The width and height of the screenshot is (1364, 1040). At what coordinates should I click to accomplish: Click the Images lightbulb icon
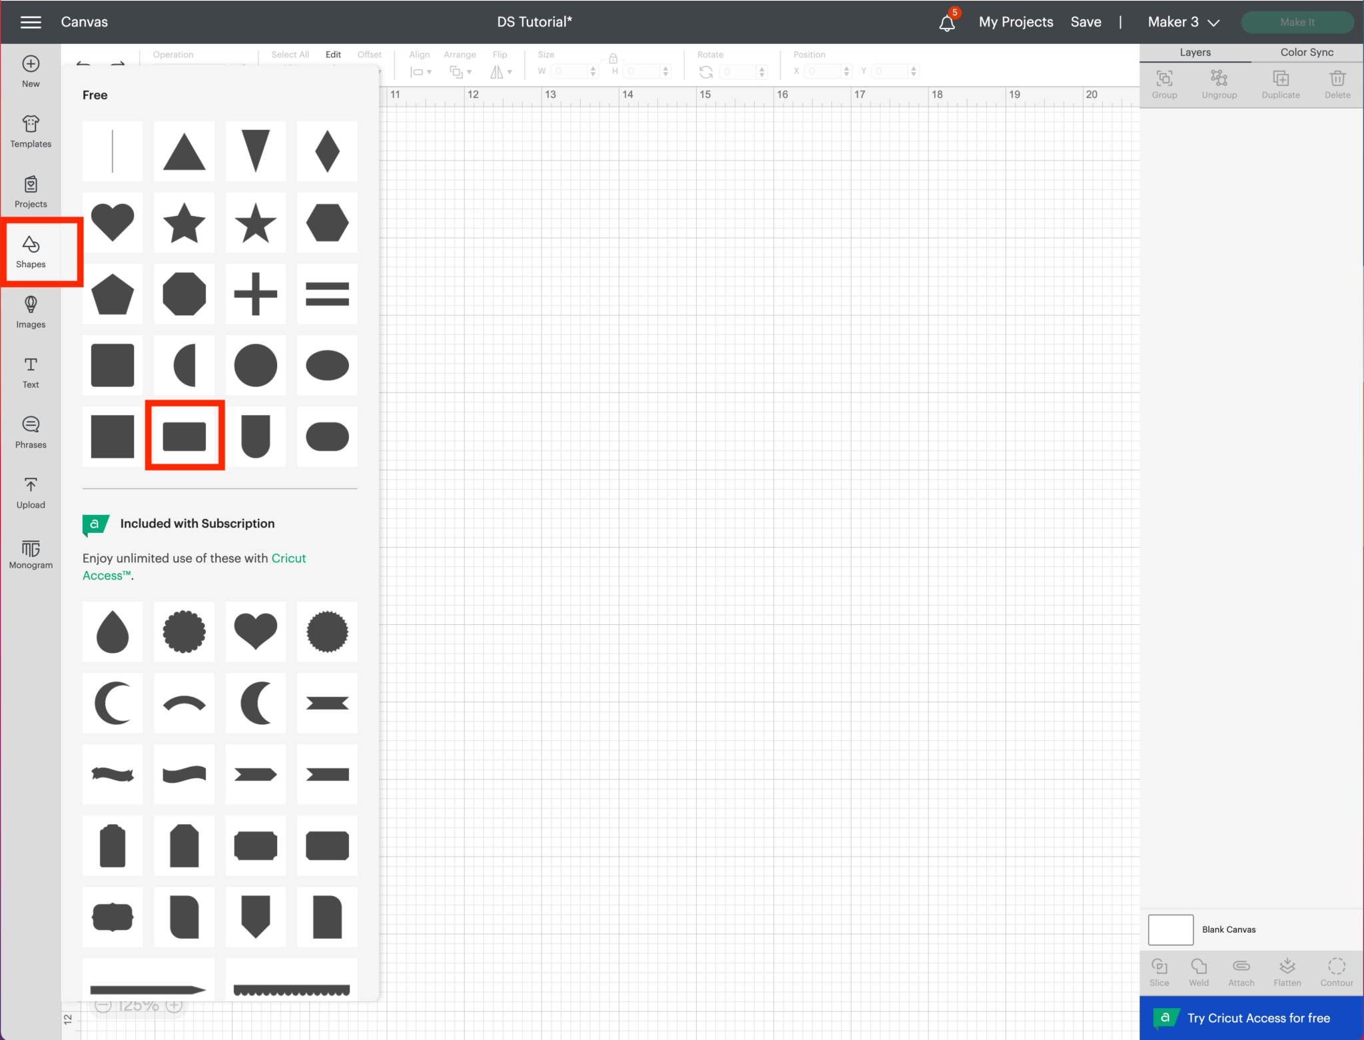pos(31,305)
